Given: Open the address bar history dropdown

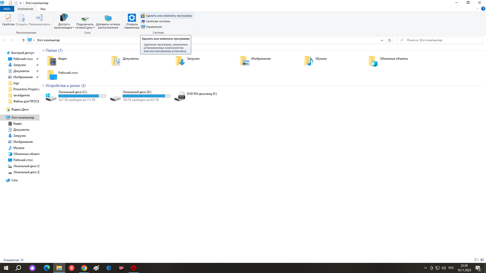Looking at the screenshot, I should tap(382, 40).
